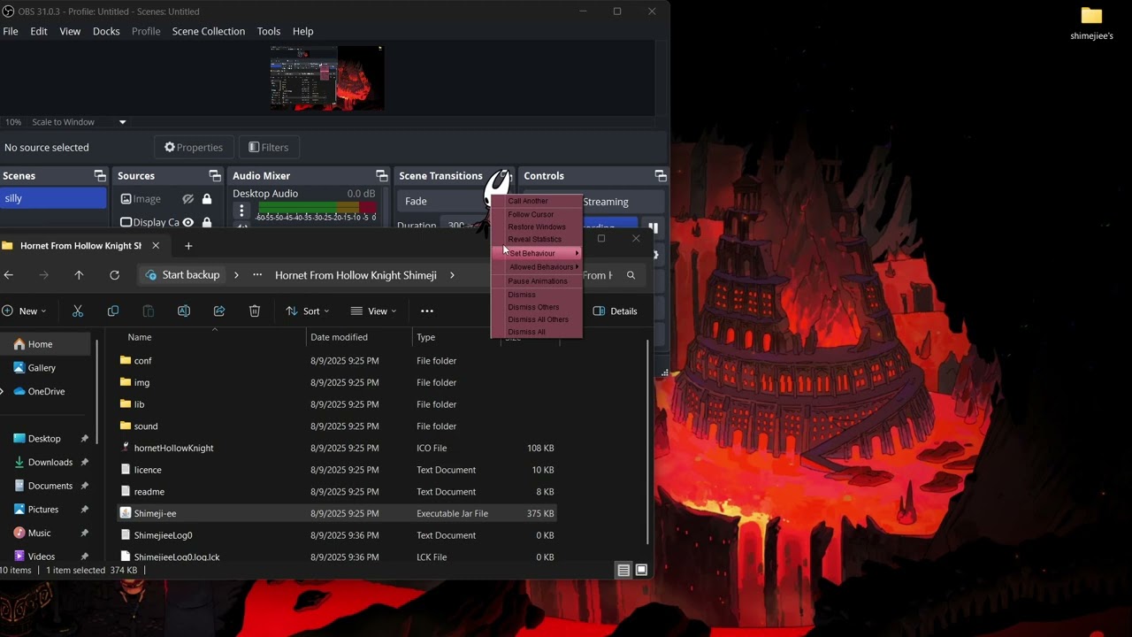The height and width of the screenshot is (637, 1132).
Task: Expand Set Behaviour submenu
Action: tap(537, 253)
